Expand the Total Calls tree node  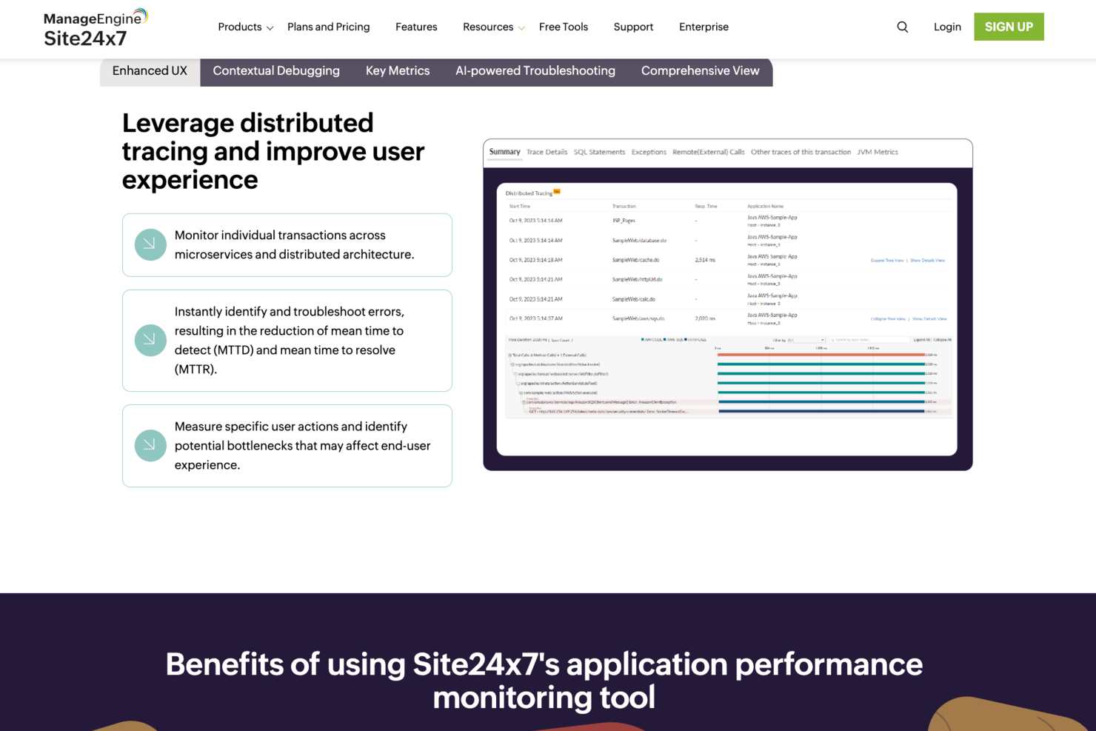[509, 356]
